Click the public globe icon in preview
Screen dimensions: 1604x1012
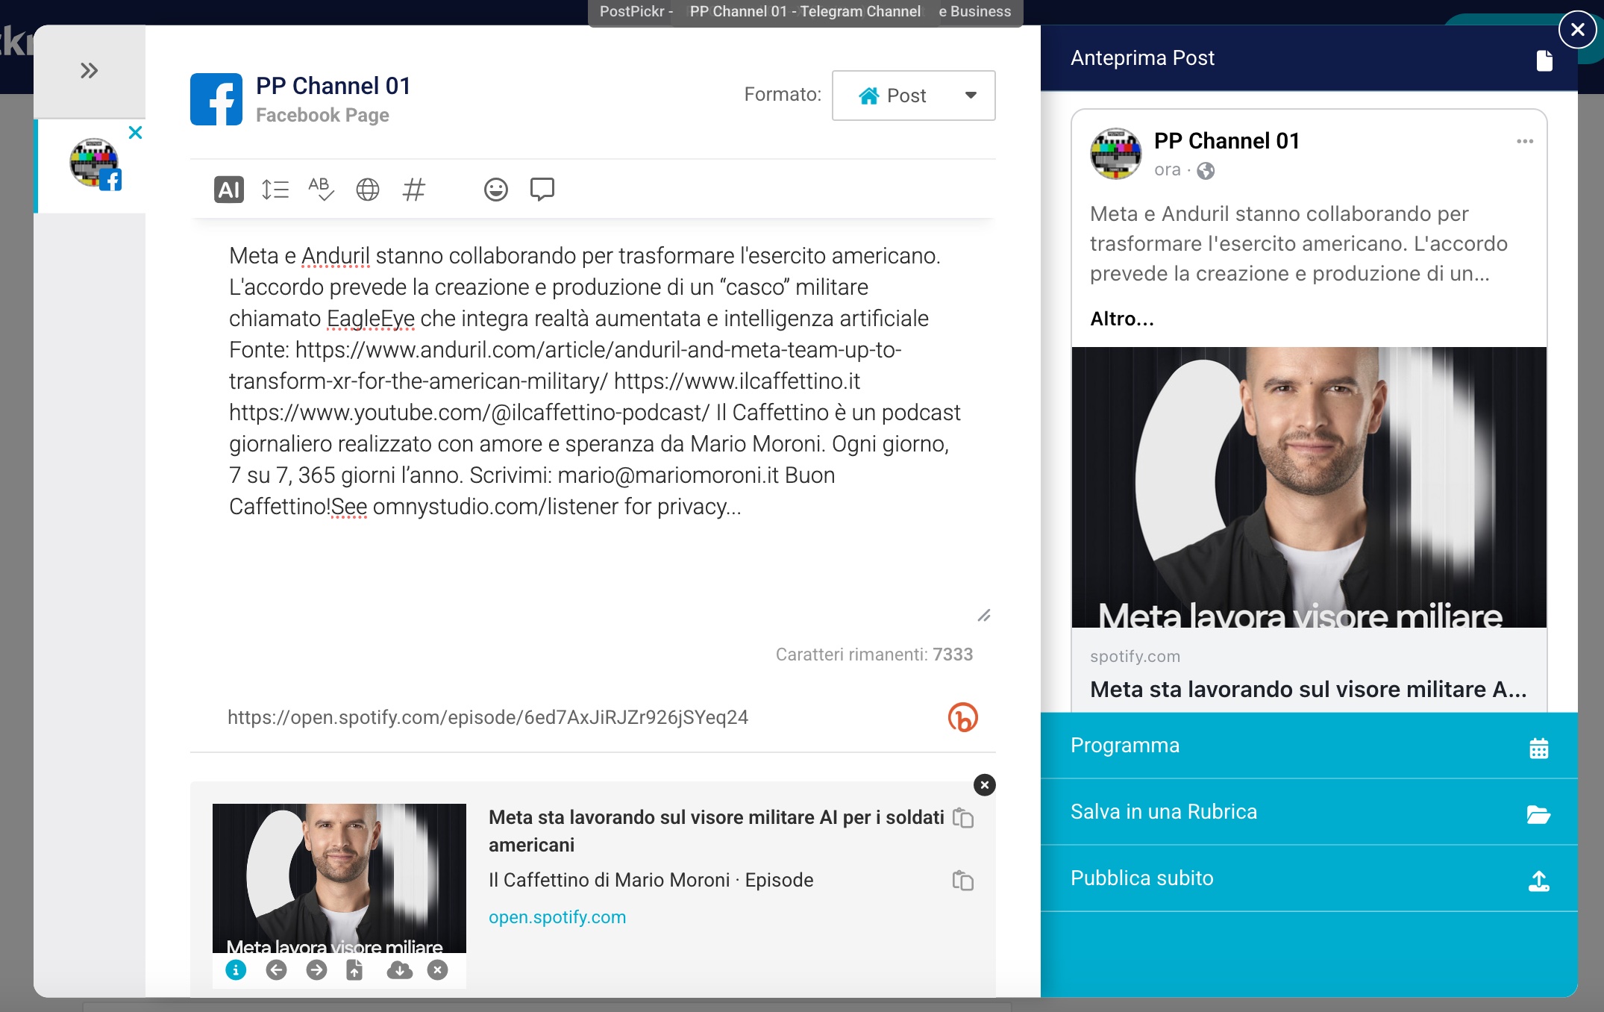pos(1206,171)
